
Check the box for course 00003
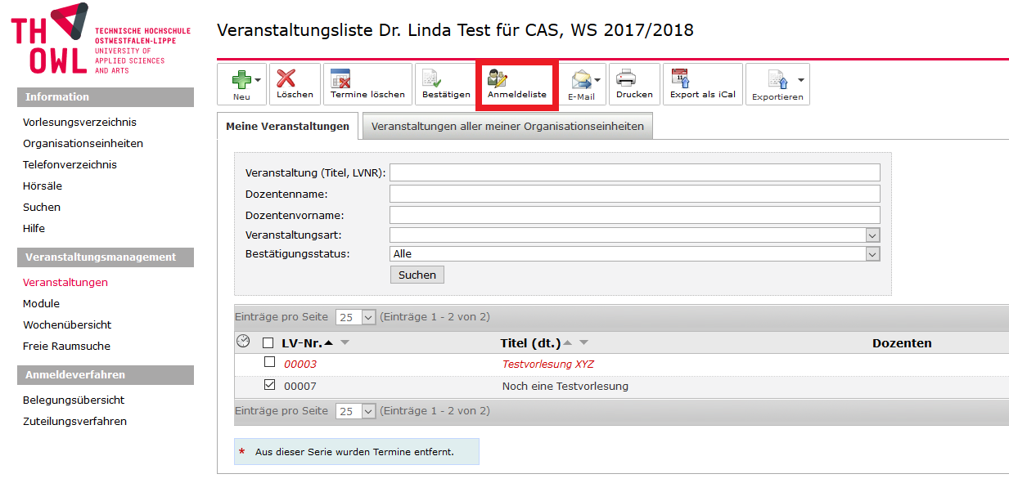[269, 362]
